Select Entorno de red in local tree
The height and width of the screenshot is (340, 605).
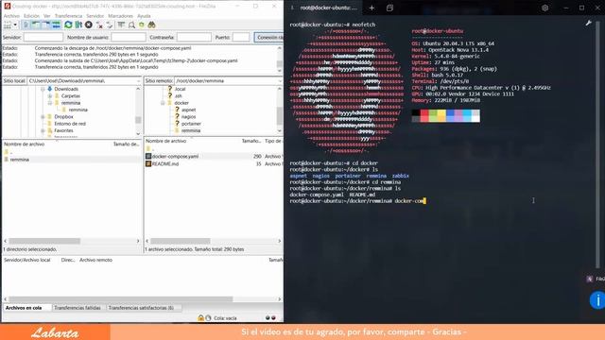pos(70,124)
